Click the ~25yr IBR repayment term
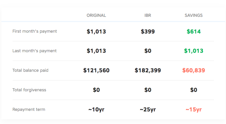The width and height of the screenshot is (226, 124). tap(148, 110)
